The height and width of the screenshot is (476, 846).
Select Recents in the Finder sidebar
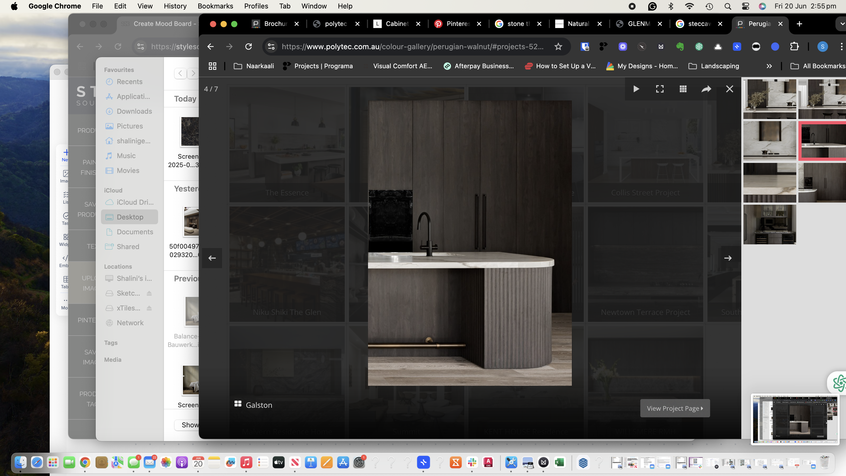130,82
